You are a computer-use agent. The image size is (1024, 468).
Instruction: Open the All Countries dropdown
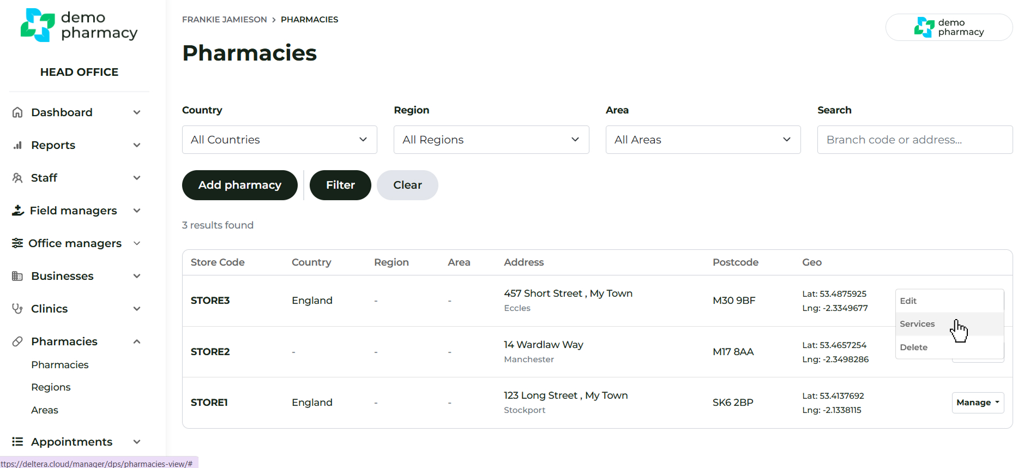pos(279,140)
